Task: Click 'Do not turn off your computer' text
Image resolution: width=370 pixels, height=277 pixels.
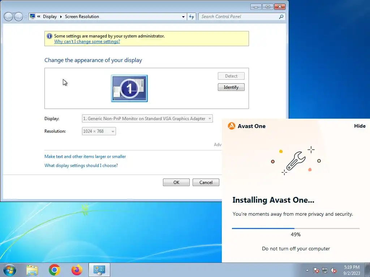Action: click(x=296, y=249)
